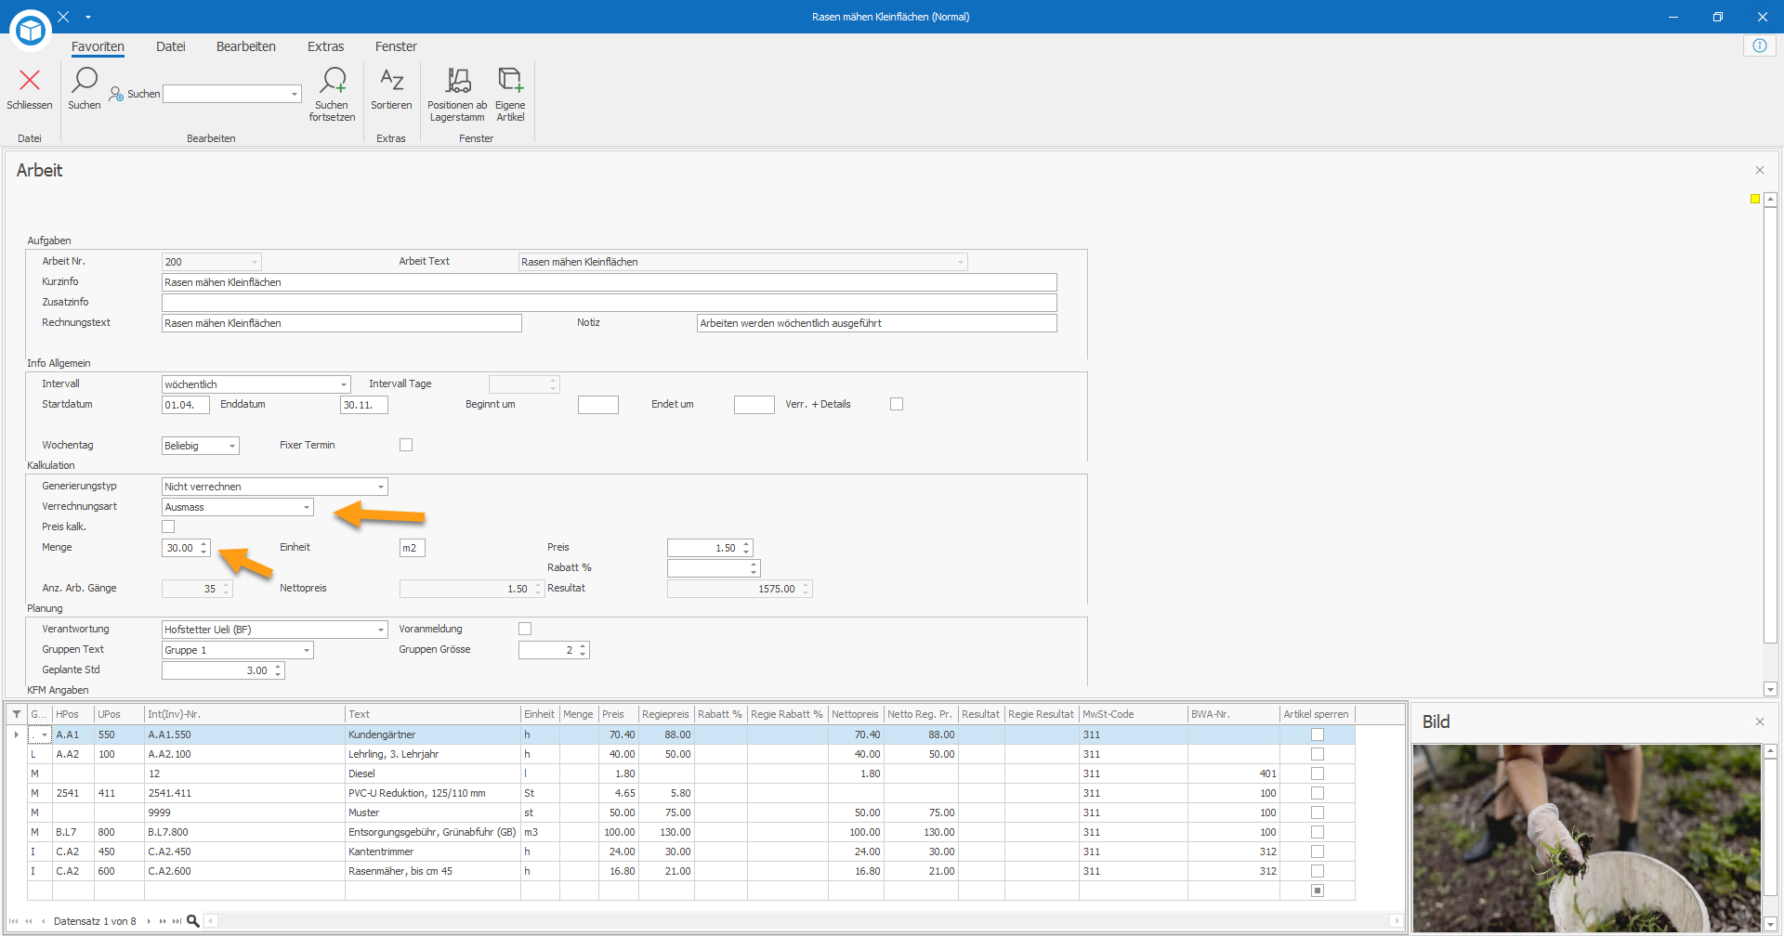1784x936 pixels.
Task: Sort grid by the MwSt-Code column header
Action: coord(1134,714)
